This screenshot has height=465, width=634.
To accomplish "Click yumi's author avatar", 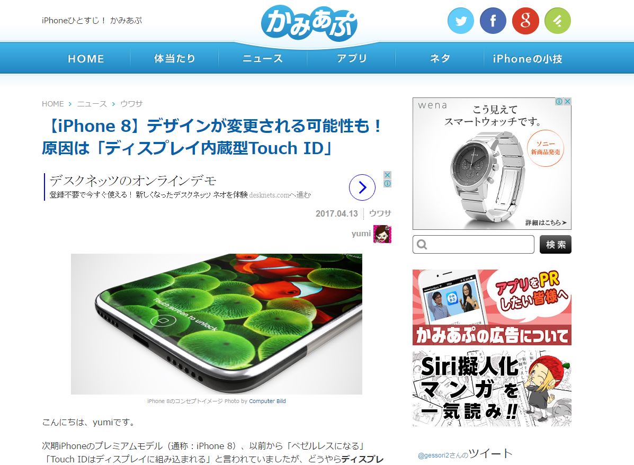I will [x=382, y=234].
